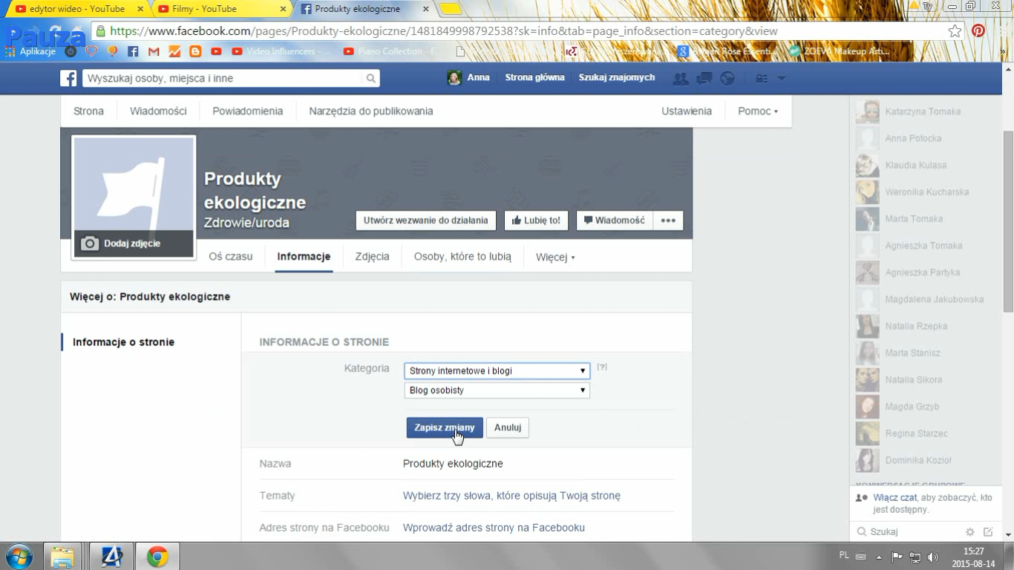This screenshot has width=1014, height=570.
Task: Click Szukaj znajomych link
Action: click(617, 77)
